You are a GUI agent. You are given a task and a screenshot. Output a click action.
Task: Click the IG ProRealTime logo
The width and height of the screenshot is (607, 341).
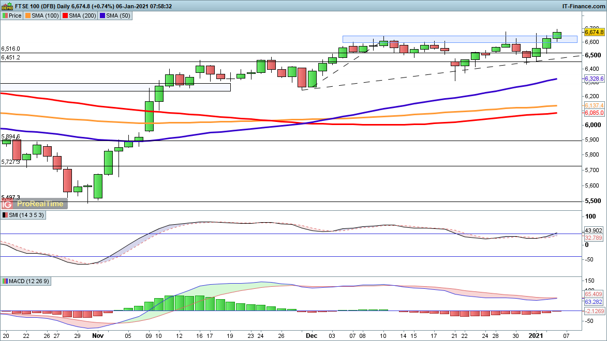click(34, 204)
